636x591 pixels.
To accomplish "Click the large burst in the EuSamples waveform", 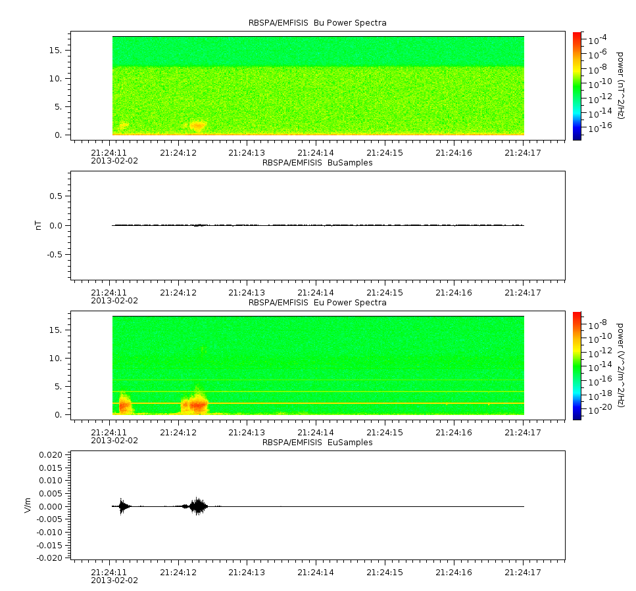I will coord(198,506).
